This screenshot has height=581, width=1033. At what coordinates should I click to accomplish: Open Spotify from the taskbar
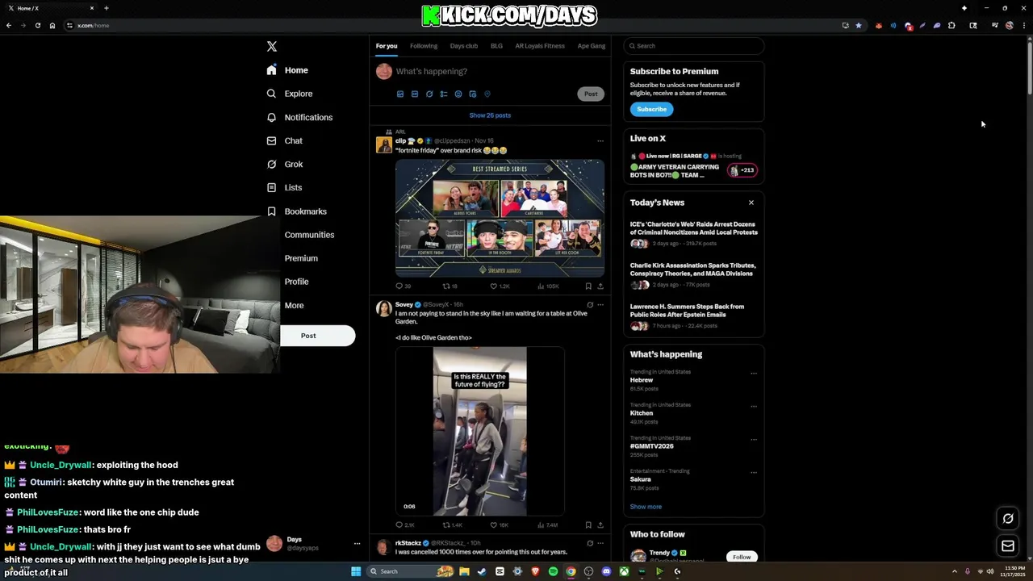click(x=553, y=571)
